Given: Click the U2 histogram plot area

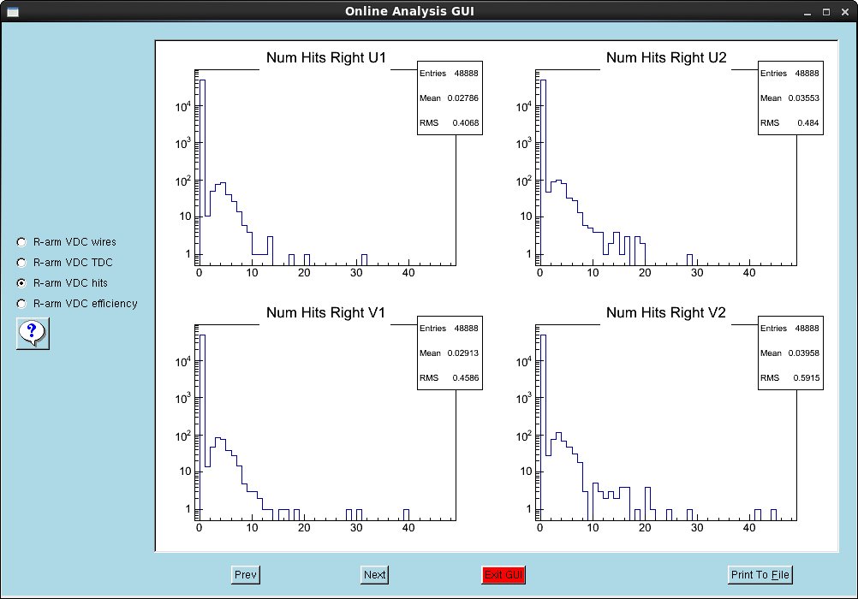Looking at the screenshot, I should (x=668, y=168).
